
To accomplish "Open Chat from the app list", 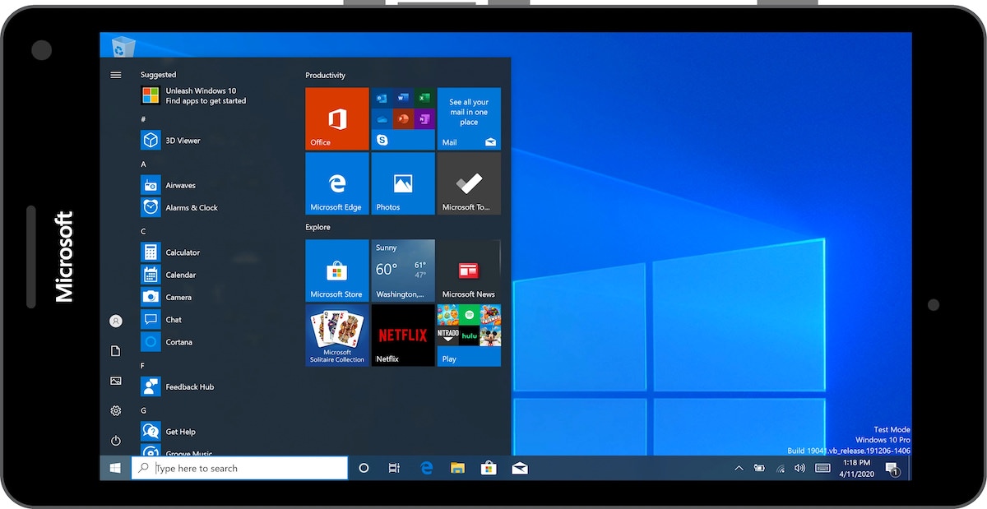I will click(162, 319).
